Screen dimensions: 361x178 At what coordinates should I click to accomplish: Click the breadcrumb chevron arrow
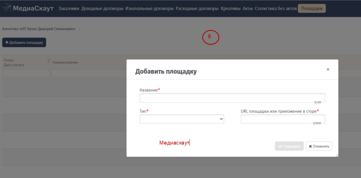point(80,29)
